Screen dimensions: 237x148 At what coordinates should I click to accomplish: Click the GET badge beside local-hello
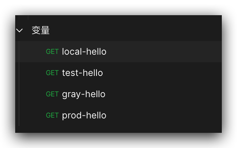52,52
